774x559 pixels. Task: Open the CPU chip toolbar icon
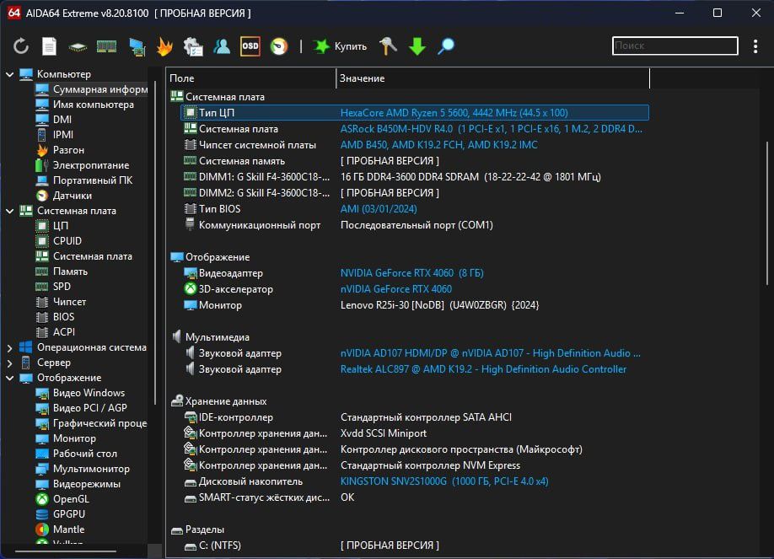78,47
